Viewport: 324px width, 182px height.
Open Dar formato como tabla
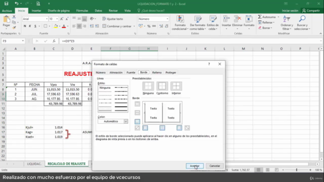tap(197, 23)
